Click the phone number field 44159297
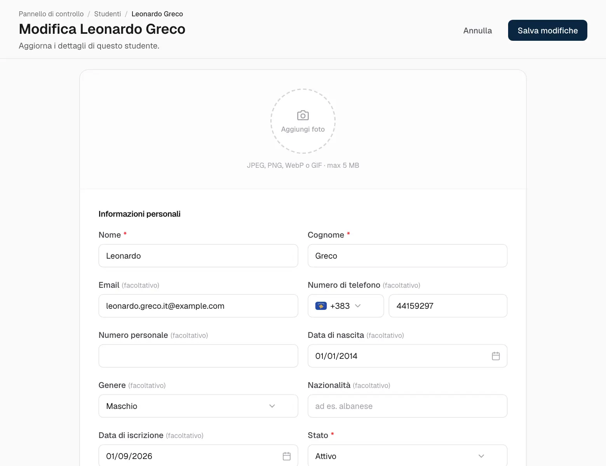The image size is (606, 466). tap(448, 306)
